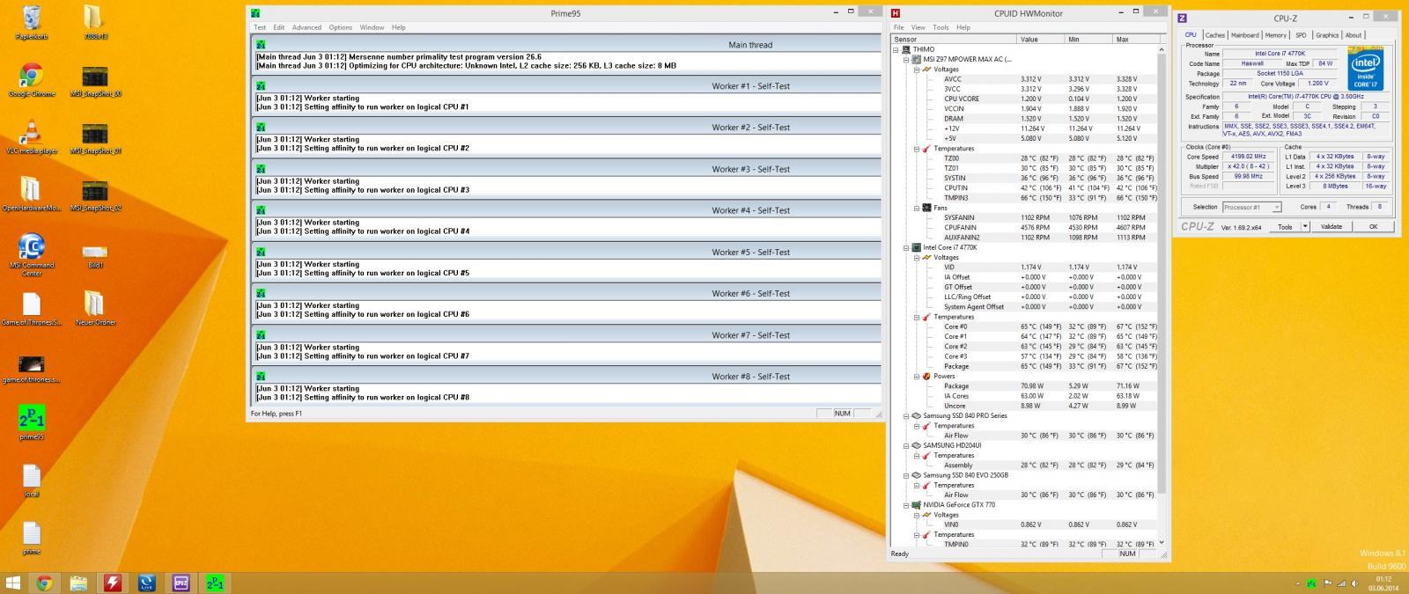
Task: Collapse the Samsung SSD 840 PRO Series node
Action: coord(906,415)
